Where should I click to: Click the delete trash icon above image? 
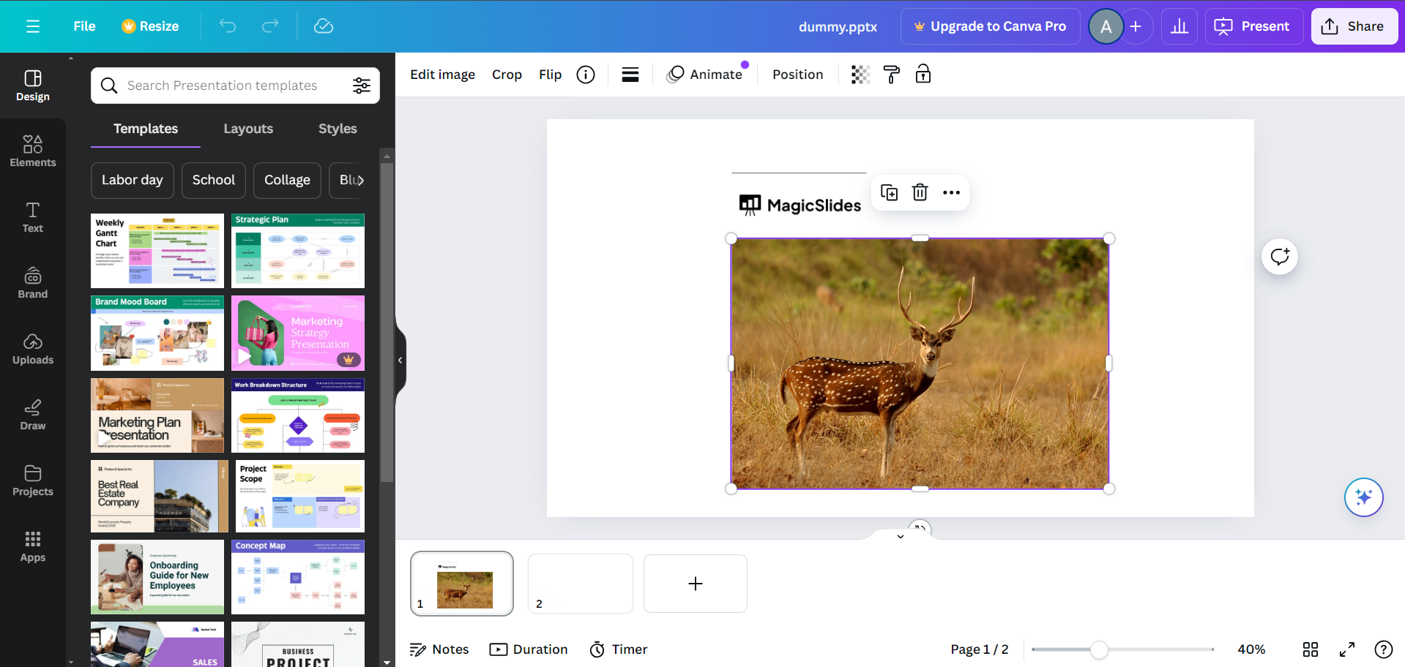920,192
